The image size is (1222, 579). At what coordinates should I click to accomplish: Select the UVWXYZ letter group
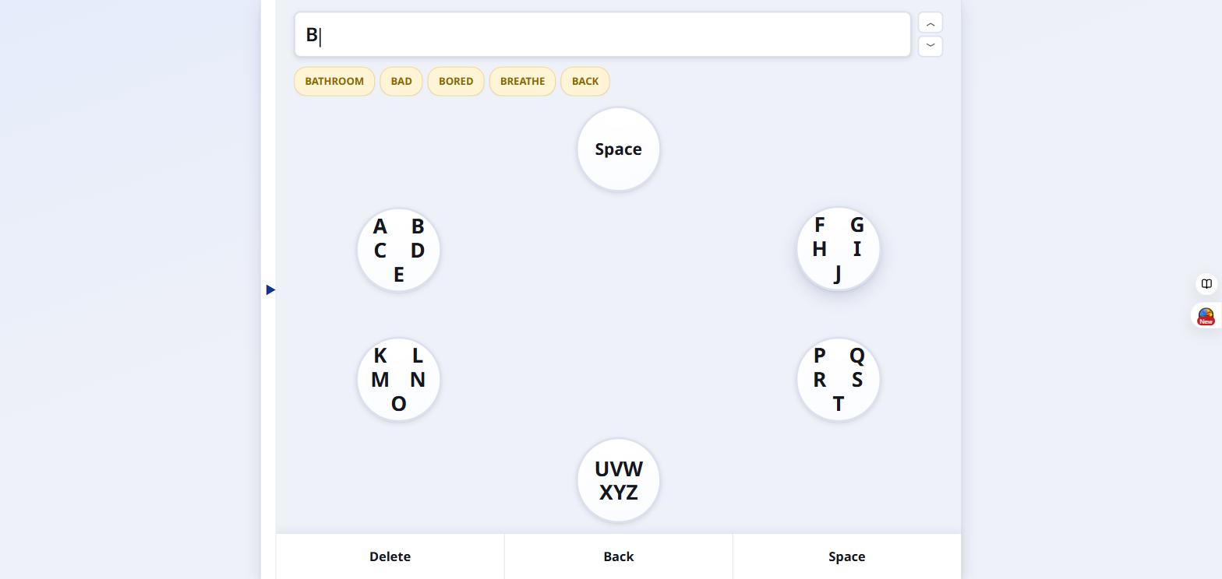click(x=619, y=481)
